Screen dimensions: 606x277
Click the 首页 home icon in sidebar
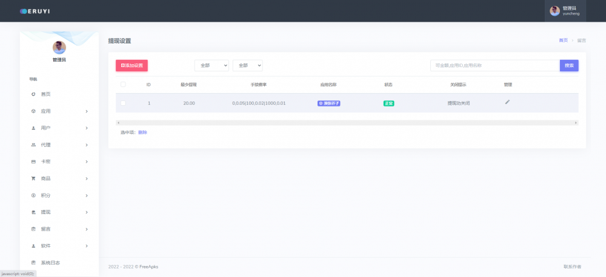[33, 94]
